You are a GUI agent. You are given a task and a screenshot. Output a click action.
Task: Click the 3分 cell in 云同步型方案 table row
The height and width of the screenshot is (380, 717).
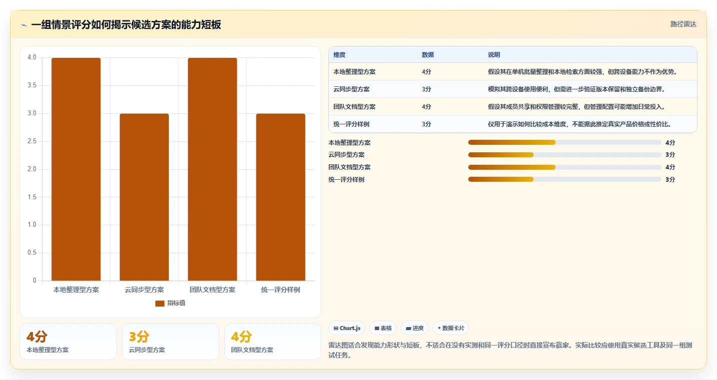point(426,89)
